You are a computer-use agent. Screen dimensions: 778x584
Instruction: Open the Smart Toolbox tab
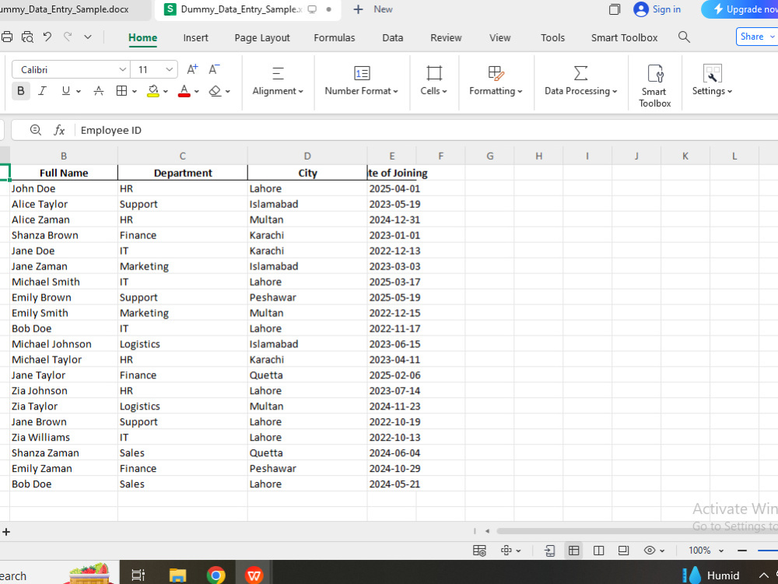tap(624, 37)
